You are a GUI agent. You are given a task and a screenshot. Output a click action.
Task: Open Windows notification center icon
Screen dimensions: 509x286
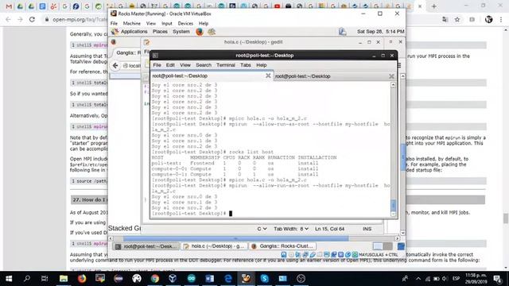pos(497,279)
